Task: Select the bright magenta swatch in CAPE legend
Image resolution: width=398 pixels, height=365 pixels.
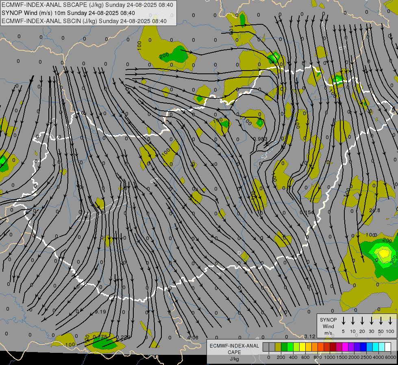Action: click(x=345, y=347)
